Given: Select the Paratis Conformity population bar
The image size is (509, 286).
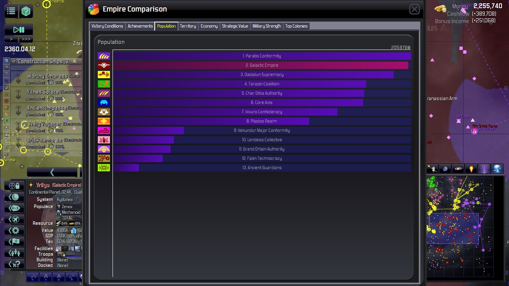Looking at the screenshot, I should pyautogui.click(x=262, y=56).
